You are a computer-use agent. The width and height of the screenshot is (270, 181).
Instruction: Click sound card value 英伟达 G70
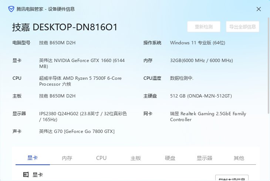click(77, 131)
